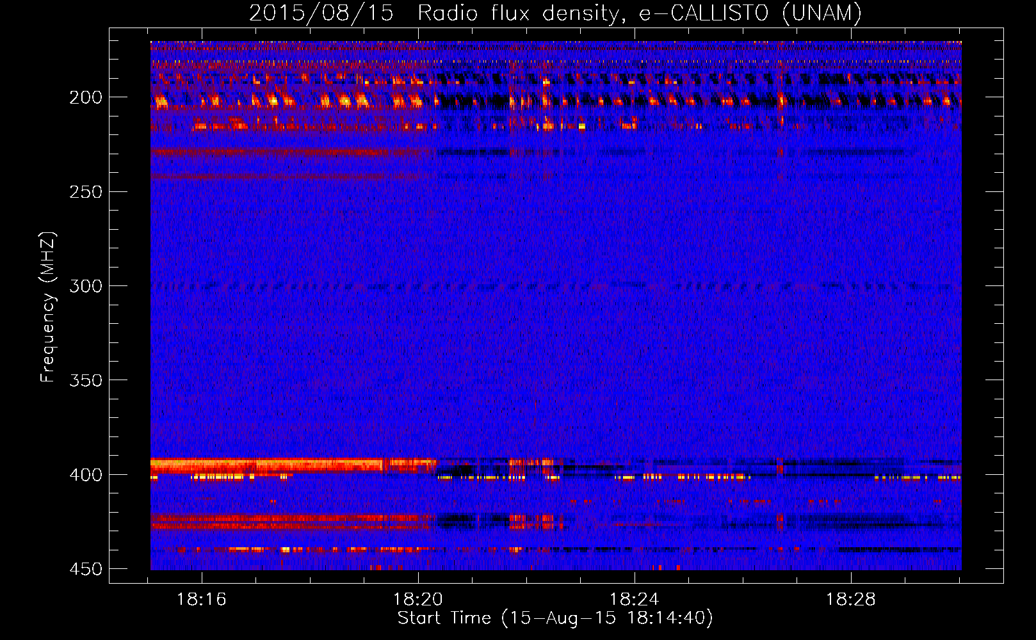Click the 18:28 time tick label
Image resolution: width=1036 pixels, height=640 pixels.
coord(851,600)
